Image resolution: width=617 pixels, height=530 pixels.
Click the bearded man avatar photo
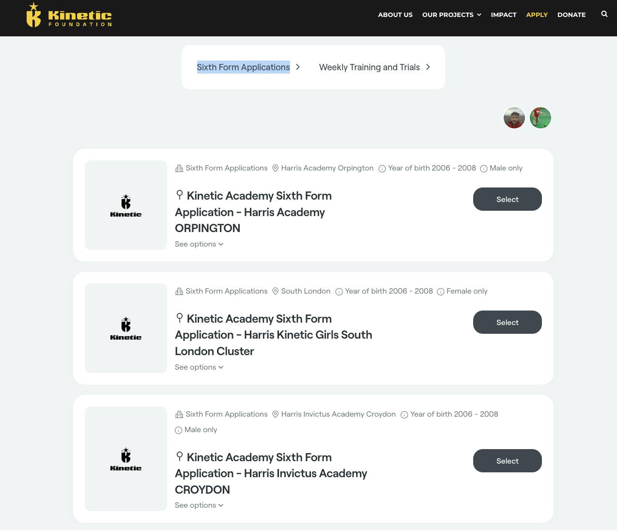(x=514, y=118)
